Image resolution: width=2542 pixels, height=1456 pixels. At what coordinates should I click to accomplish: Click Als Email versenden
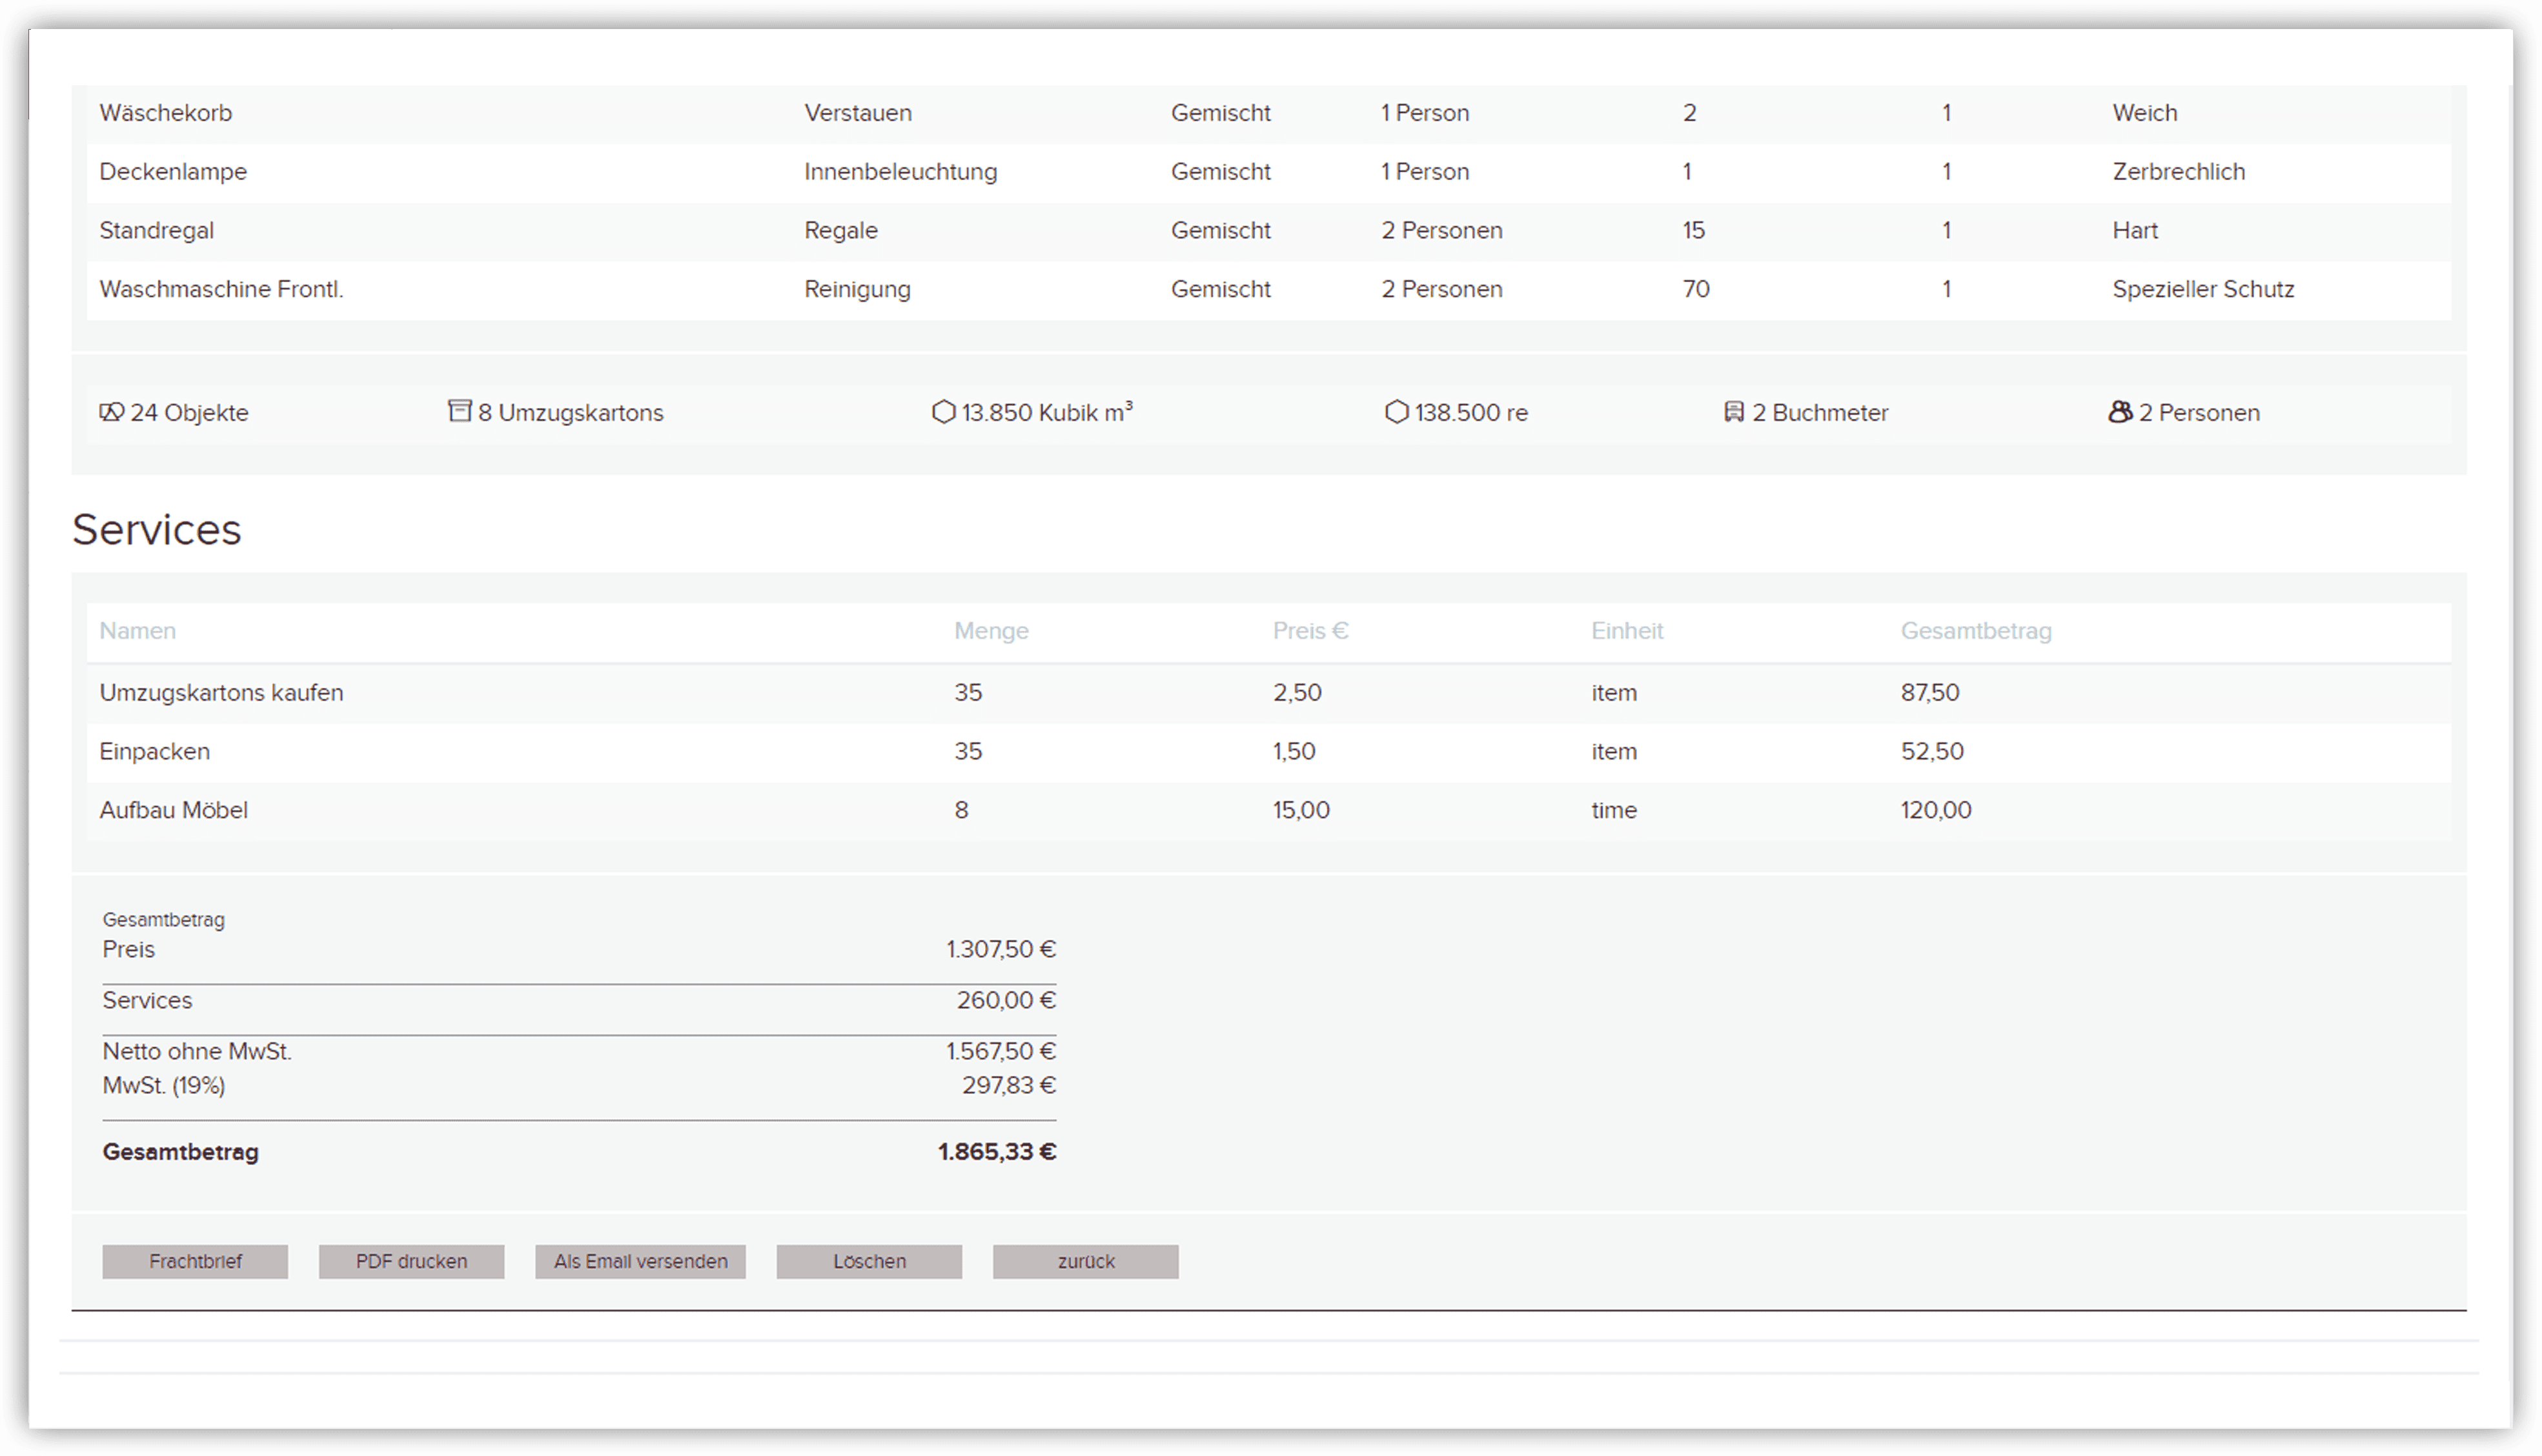(640, 1261)
